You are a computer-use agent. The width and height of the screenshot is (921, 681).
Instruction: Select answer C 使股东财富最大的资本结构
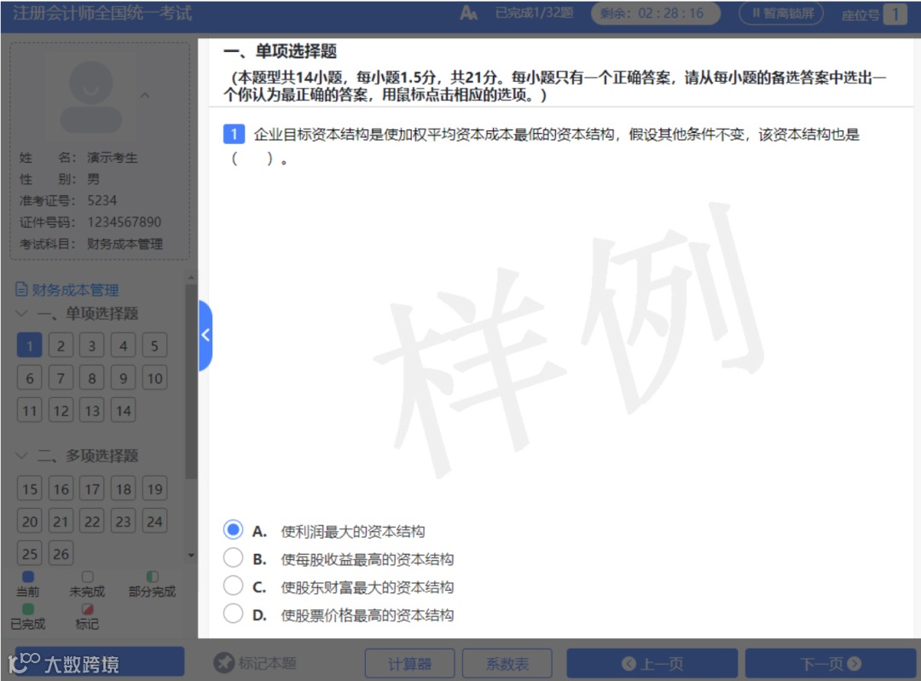point(233,586)
